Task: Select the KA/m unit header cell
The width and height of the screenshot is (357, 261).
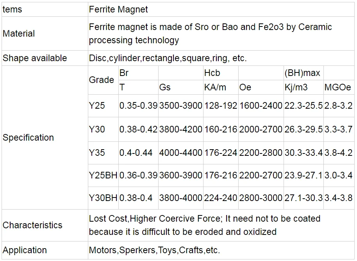Action: (x=215, y=87)
